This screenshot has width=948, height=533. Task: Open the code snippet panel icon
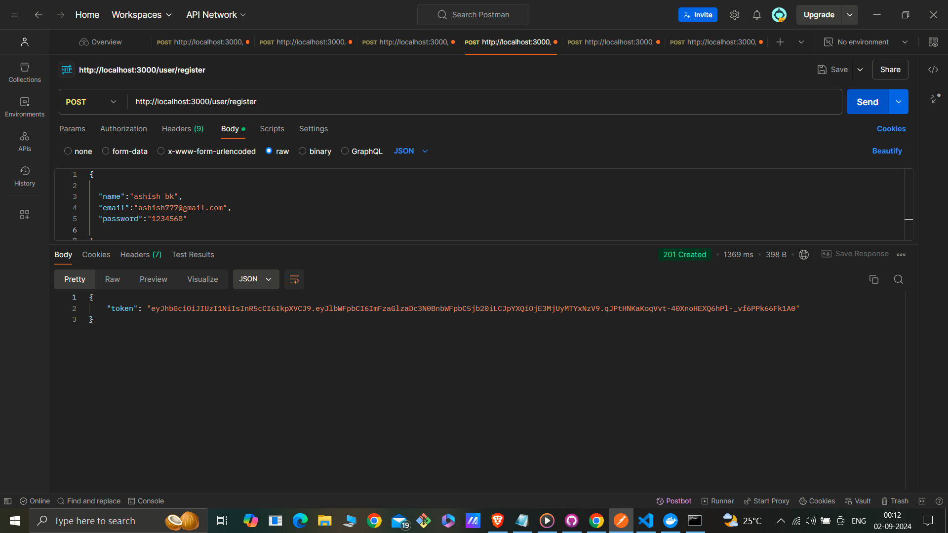pyautogui.click(x=933, y=70)
